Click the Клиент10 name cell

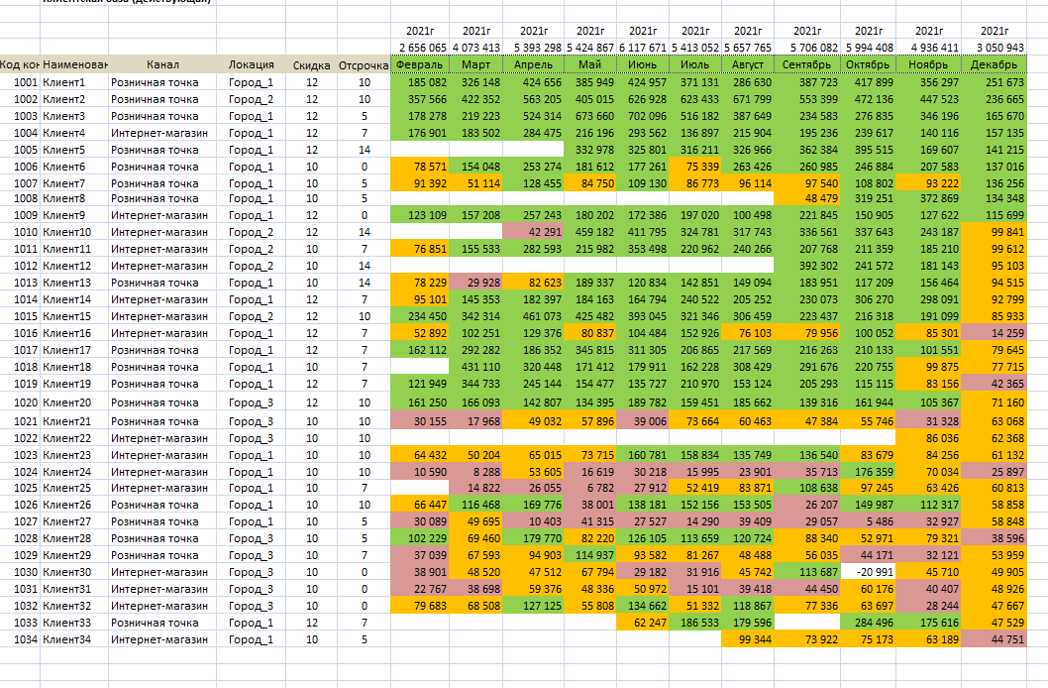click(x=74, y=232)
